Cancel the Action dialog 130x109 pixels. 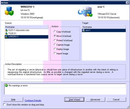(116, 100)
